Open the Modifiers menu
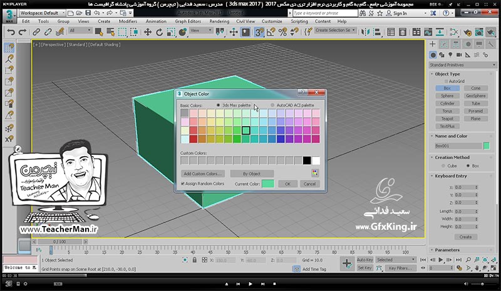This screenshot has width=501, height=291. click(x=128, y=21)
